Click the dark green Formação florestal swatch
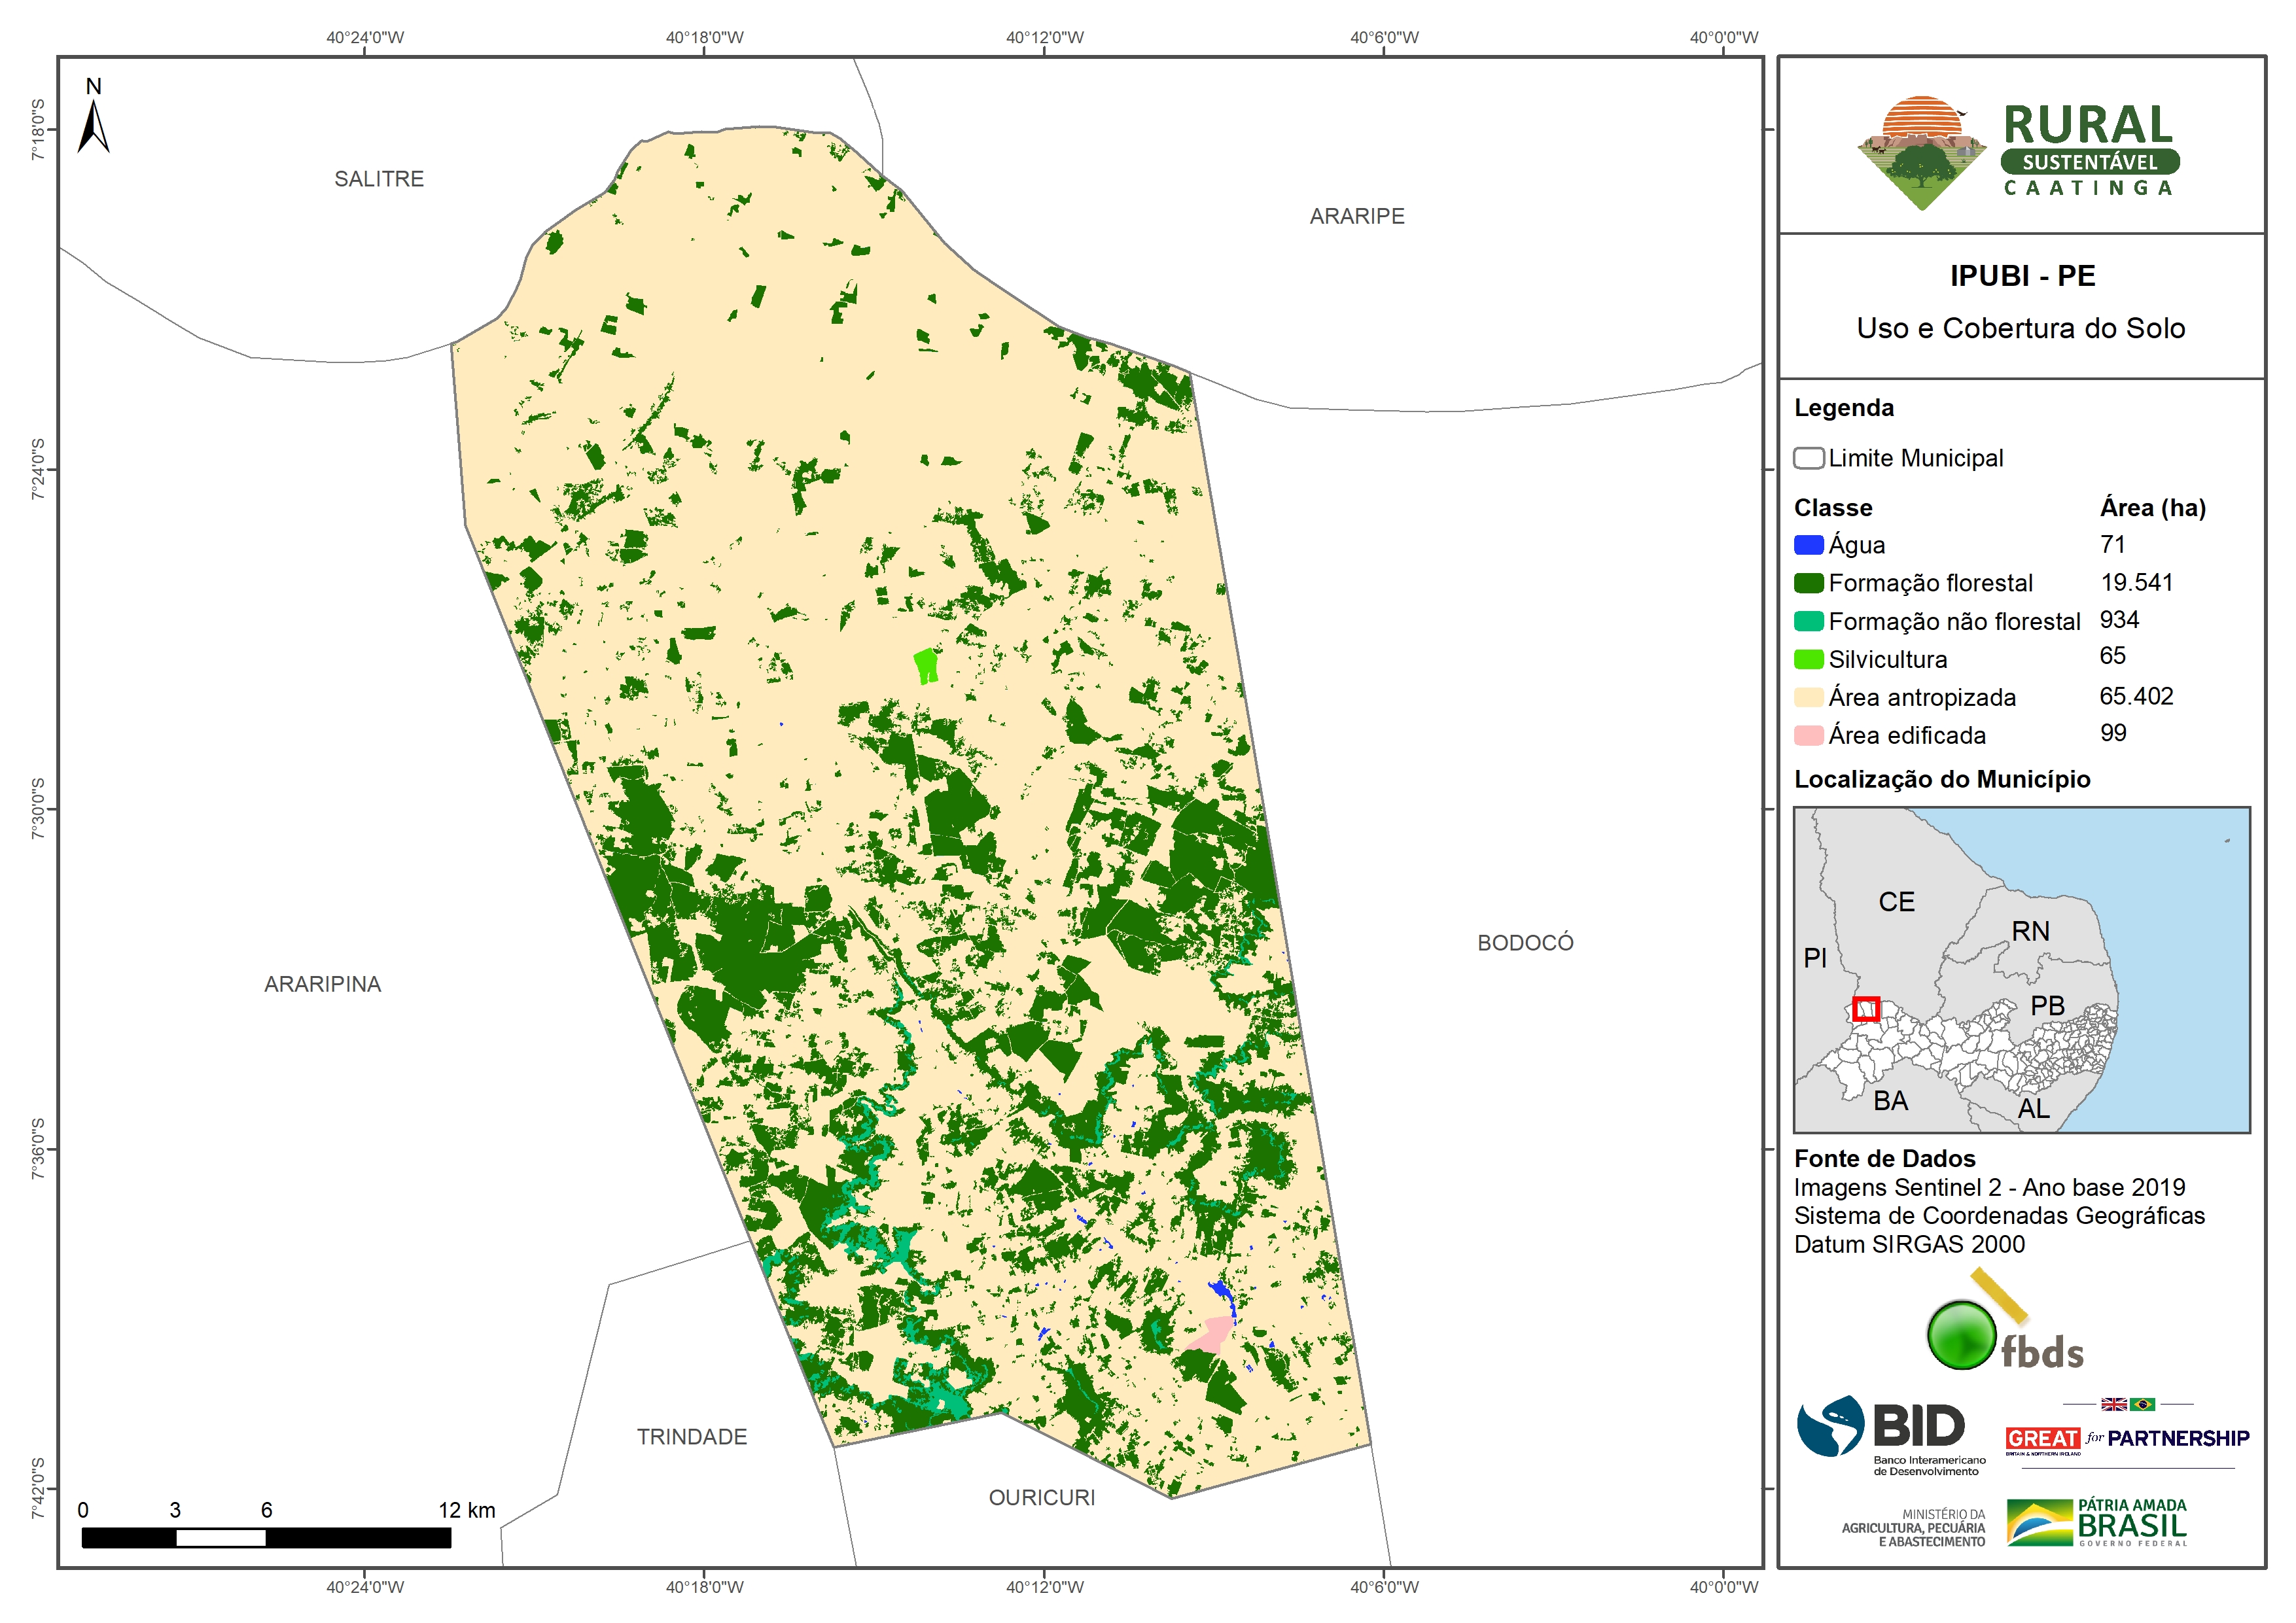 pos(1808,583)
